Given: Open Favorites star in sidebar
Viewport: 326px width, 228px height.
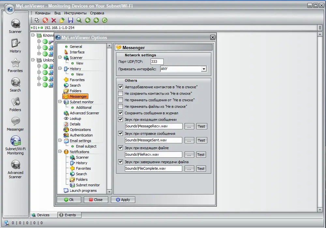Looking at the screenshot, I should [15, 65].
